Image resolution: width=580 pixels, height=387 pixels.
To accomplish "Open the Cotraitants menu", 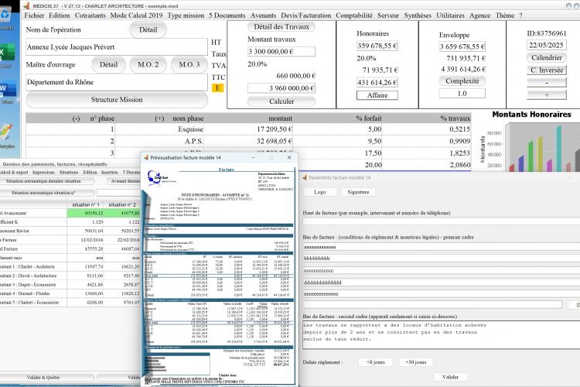I will (x=90, y=15).
